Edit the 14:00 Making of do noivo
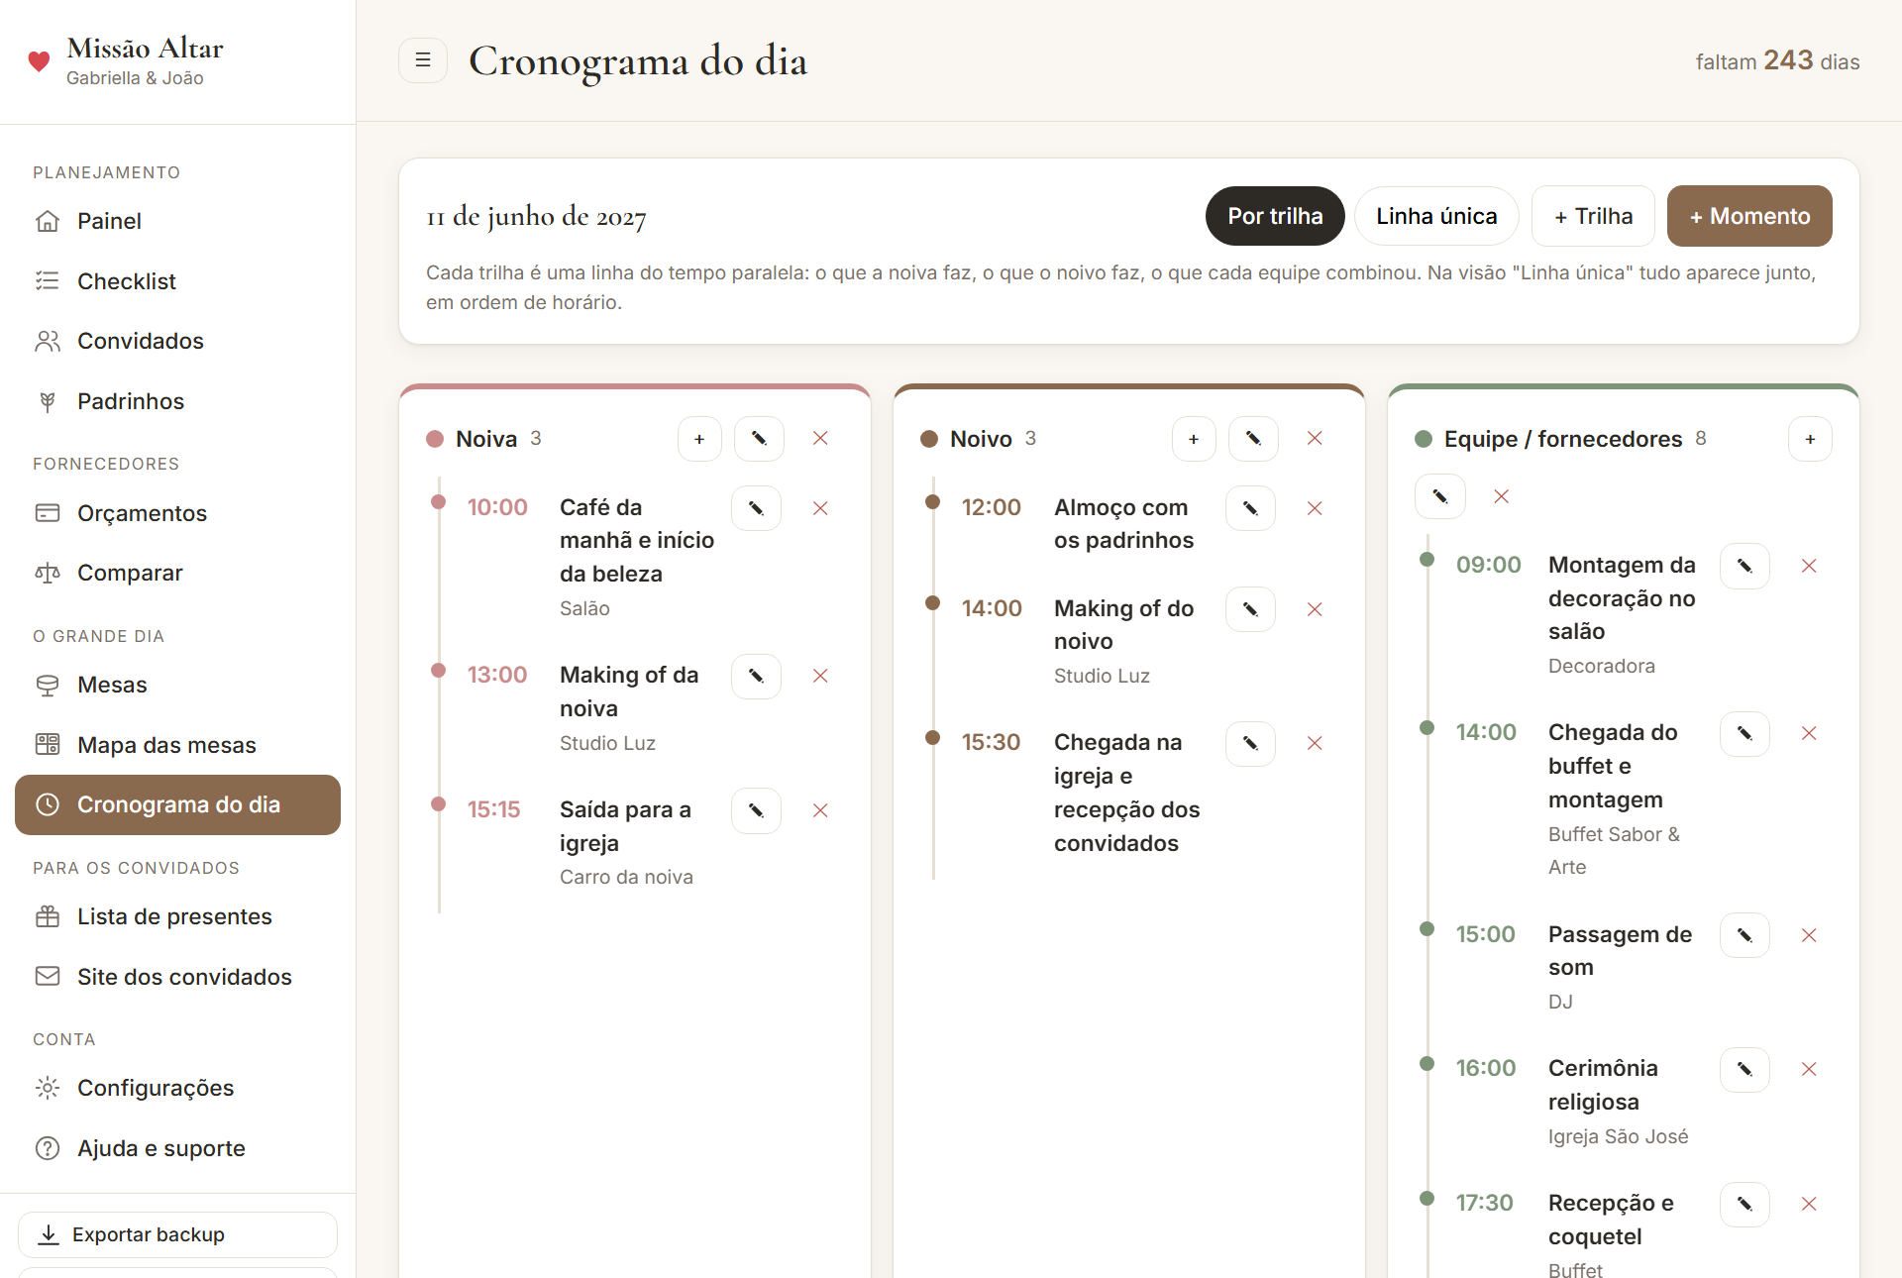Image resolution: width=1902 pixels, height=1278 pixels. 1250,609
